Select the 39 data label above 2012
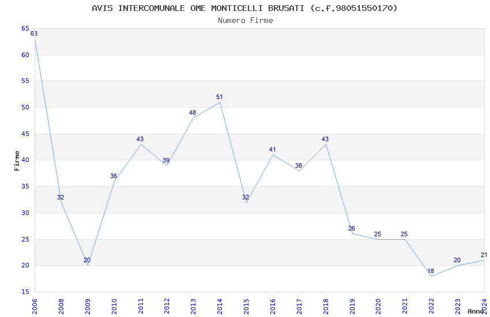 (166, 160)
